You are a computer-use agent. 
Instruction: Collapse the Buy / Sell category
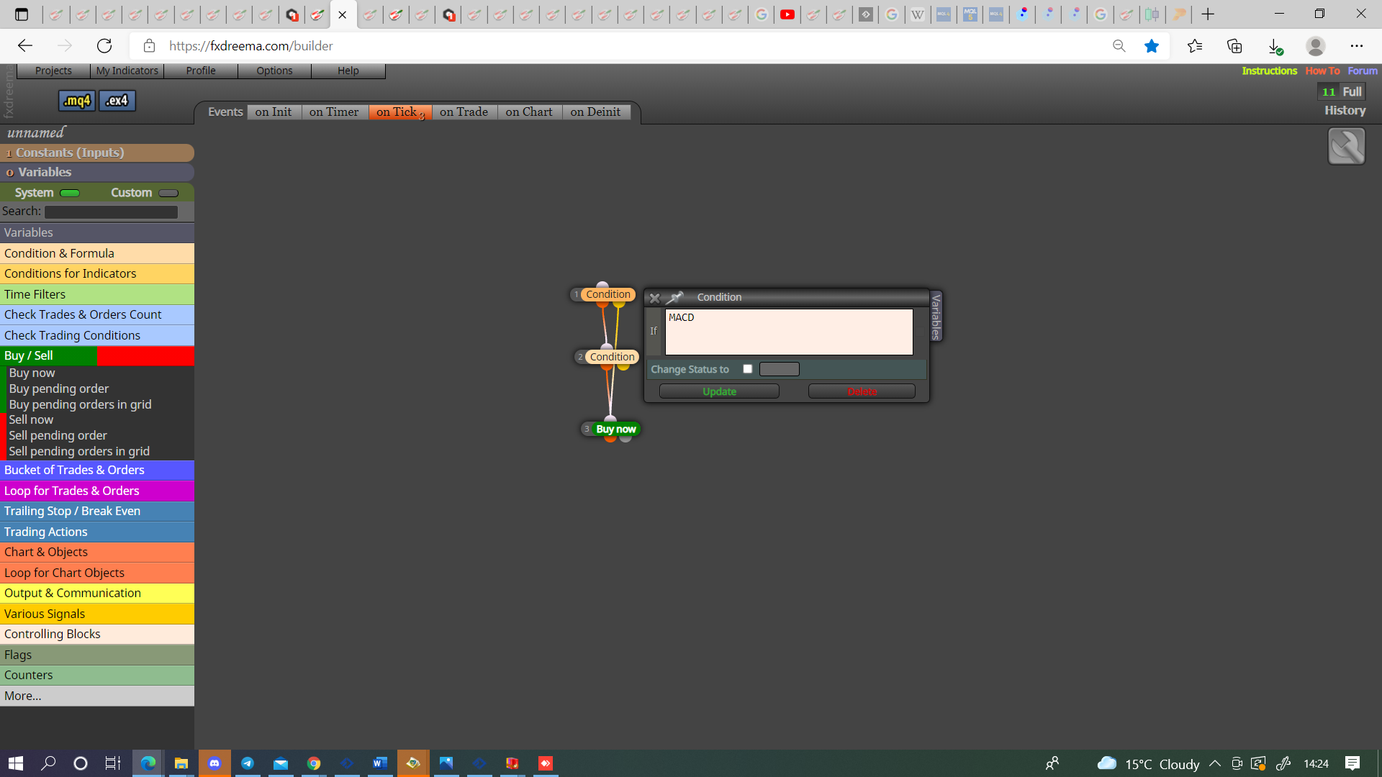tap(97, 355)
